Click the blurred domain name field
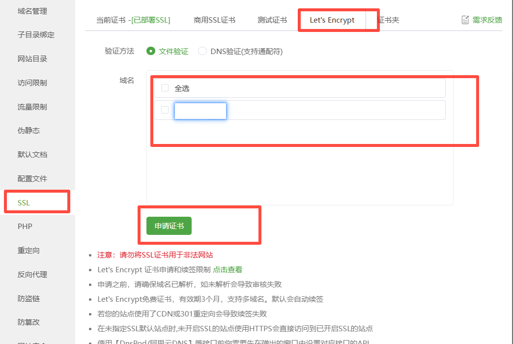Screen dimensions: 513x344 pos(200,111)
